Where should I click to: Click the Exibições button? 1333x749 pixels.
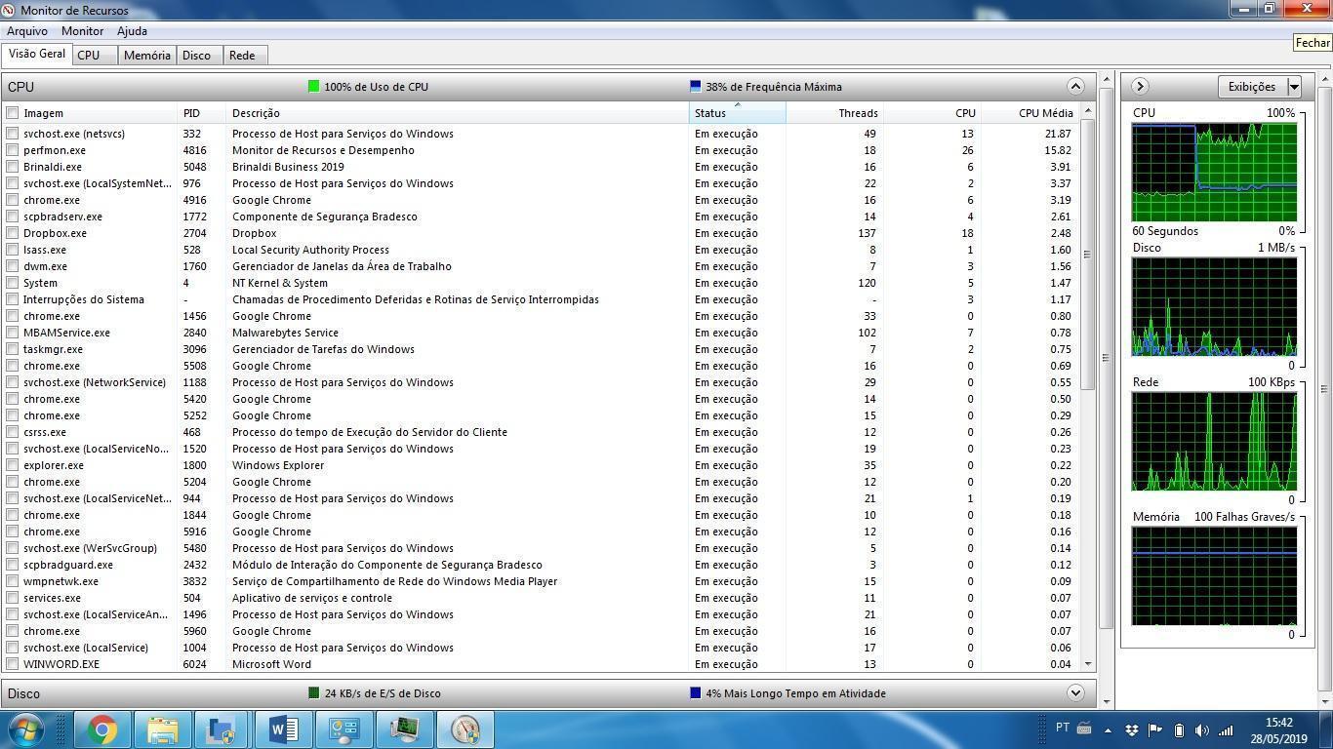click(1252, 87)
